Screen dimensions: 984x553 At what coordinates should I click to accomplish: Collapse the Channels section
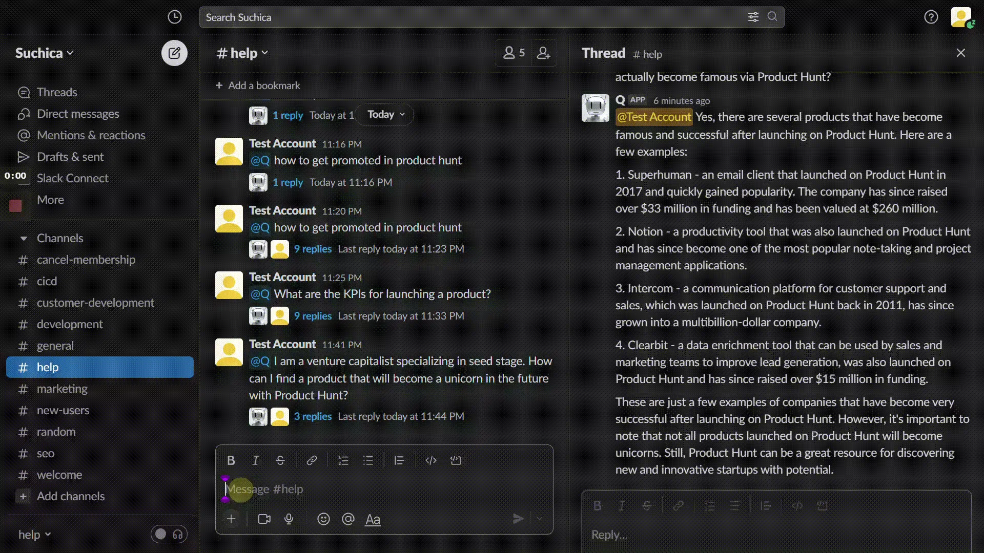[23, 238]
